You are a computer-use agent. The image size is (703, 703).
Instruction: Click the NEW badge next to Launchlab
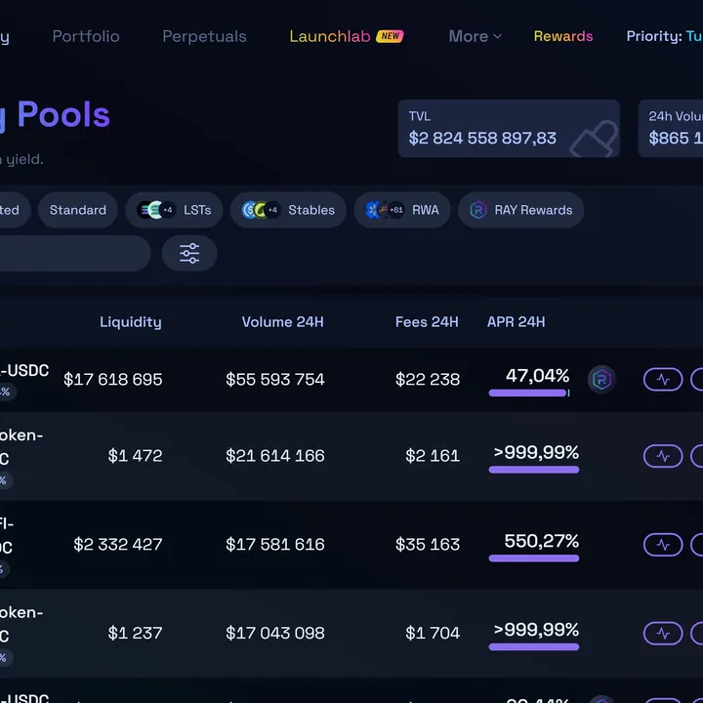click(391, 36)
